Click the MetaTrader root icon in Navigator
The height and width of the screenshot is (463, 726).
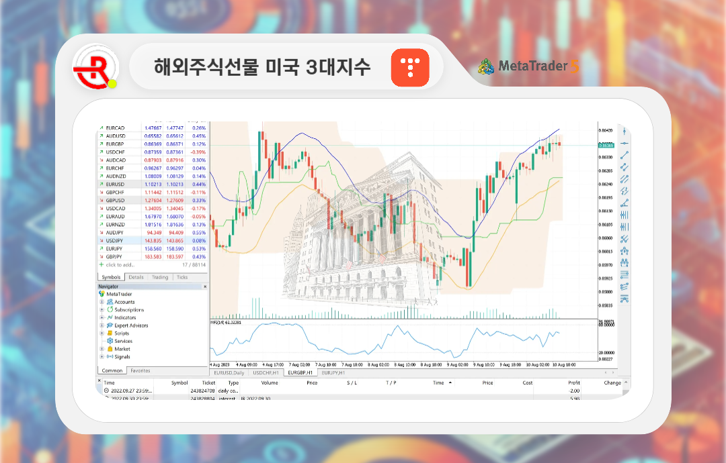pos(102,294)
